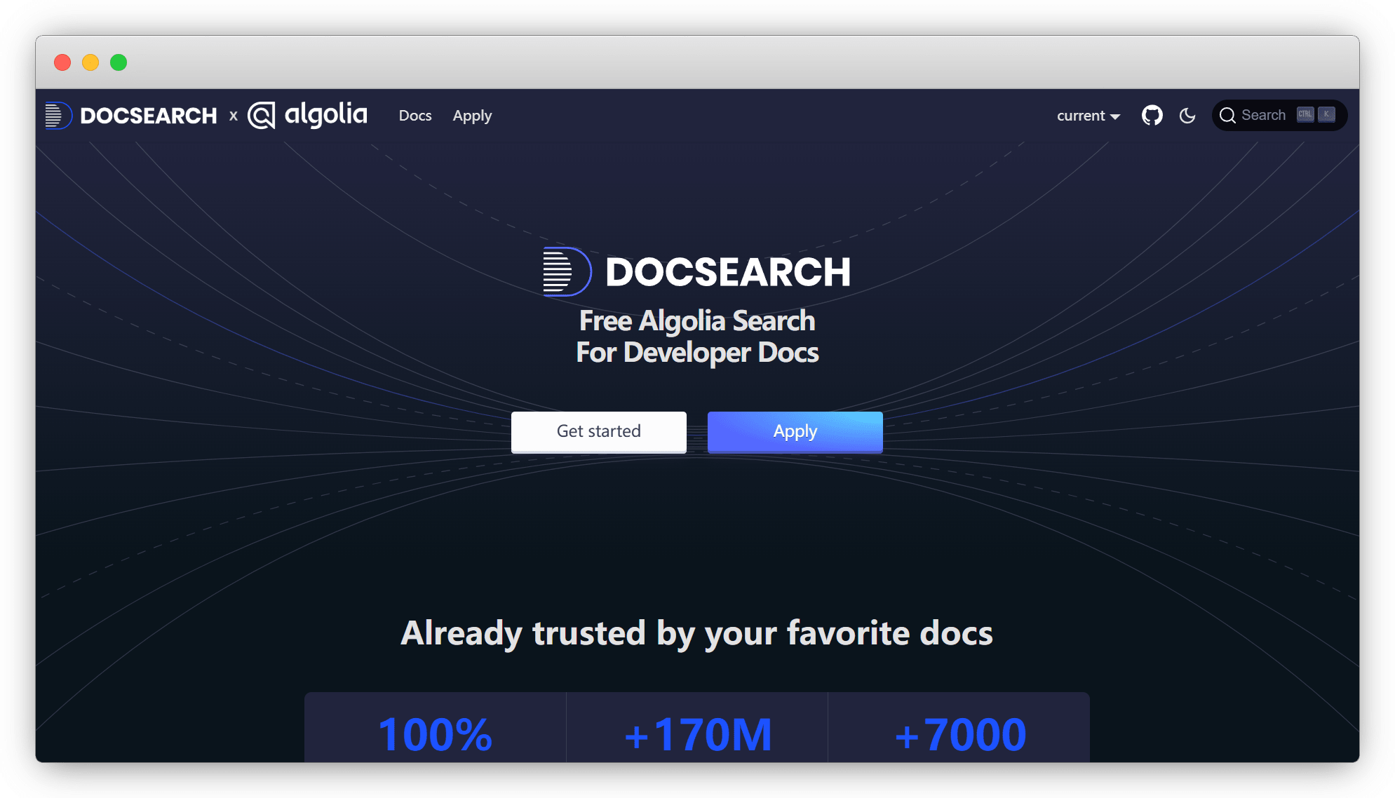Click the large hero DocSearch logo

click(696, 272)
